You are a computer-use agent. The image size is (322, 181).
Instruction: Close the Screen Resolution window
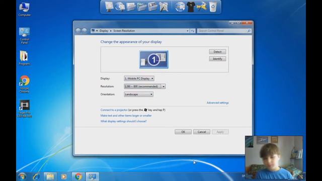[x=247, y=23]
